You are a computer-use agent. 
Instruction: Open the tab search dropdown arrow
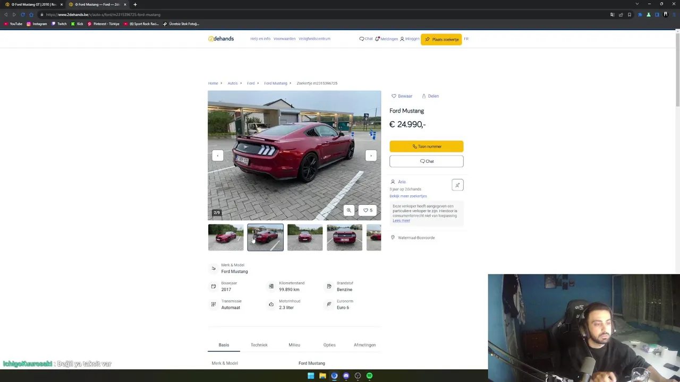point(637,4)
